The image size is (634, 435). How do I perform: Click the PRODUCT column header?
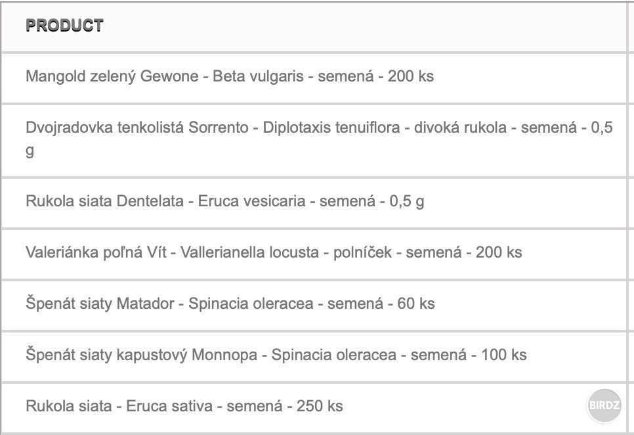64,26
